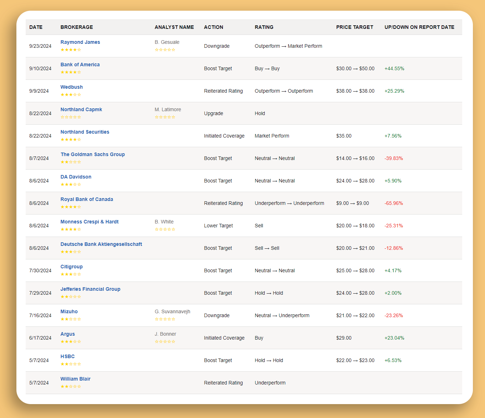Click the +44.55% value
The height and width of the screenshot is (418, 485).
394,68
